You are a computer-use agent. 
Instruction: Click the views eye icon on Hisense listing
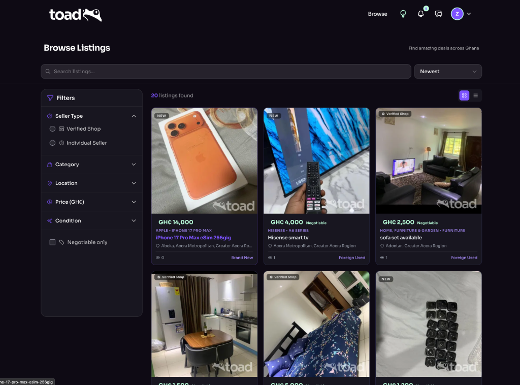point(270,258)
